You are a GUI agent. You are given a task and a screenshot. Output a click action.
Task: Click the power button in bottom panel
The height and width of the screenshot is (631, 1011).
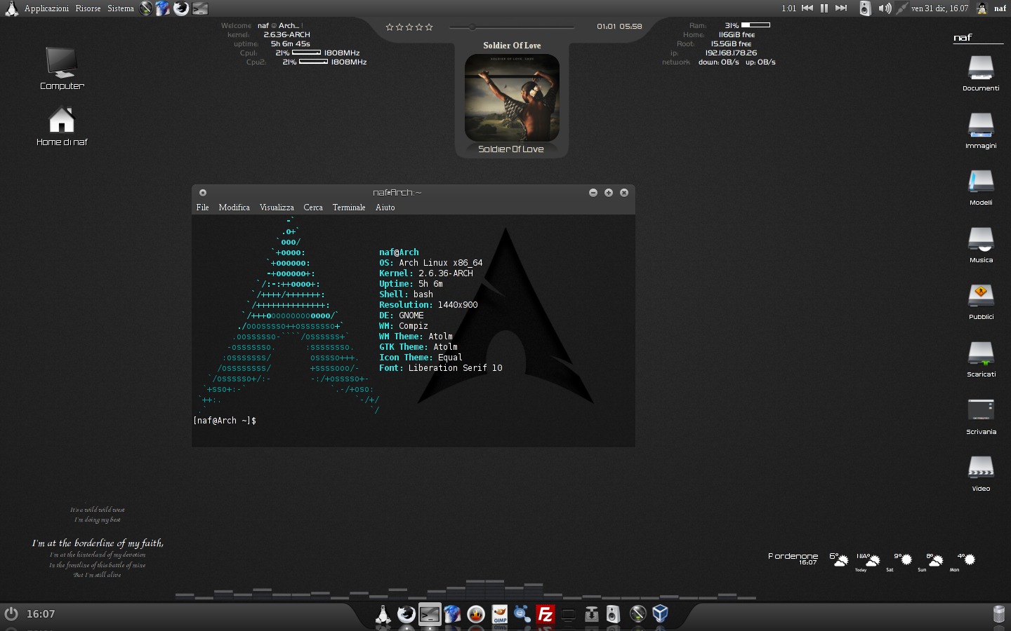tap(11, 613)
